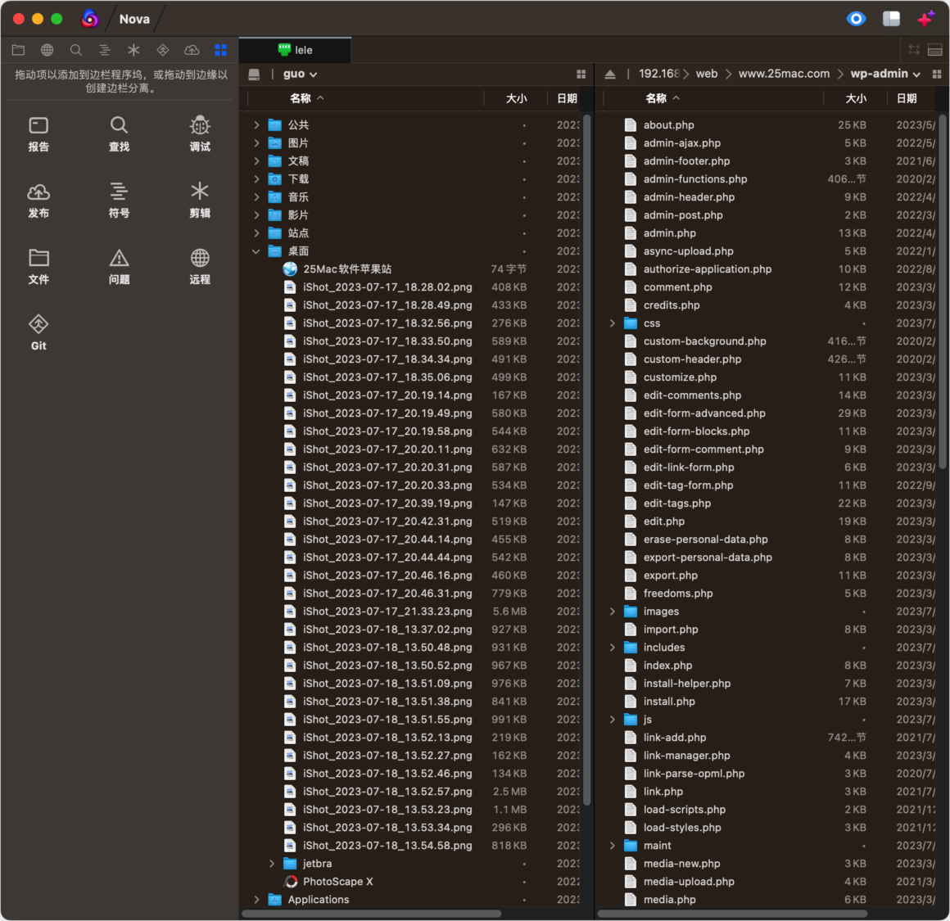The image size is (950, 921).
Task: Toggle the sidebar layout button in title bar
Action: [x=891, y=19]
